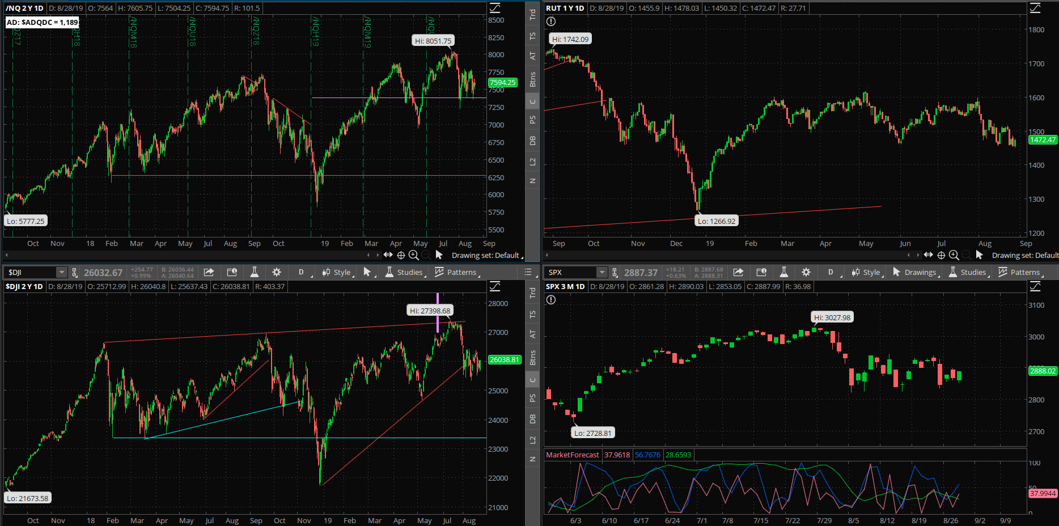Open symbol info icon in $DJI toolbar
1059x526 pixels.
[232, 272]
